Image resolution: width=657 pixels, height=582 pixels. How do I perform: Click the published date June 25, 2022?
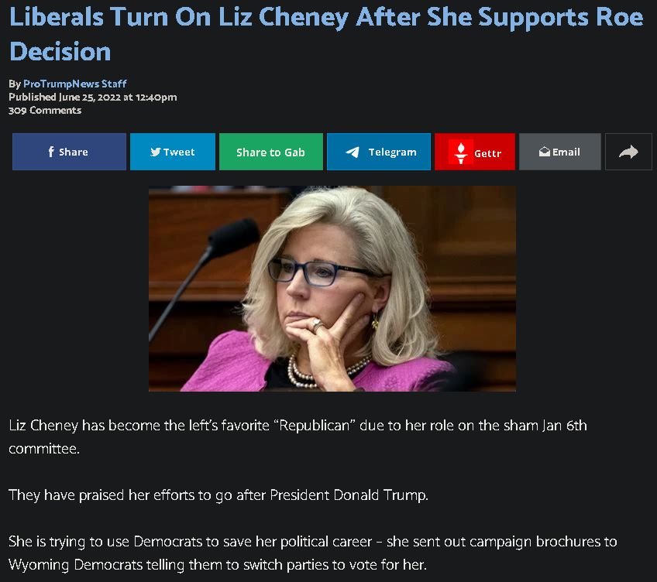pyautogui.click(x=90, y=98)
